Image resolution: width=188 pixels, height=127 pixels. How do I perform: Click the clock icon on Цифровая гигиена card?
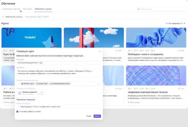(179, 89)
